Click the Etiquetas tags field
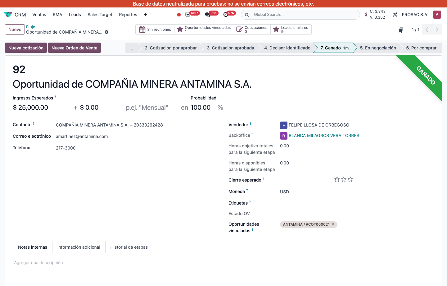 point(357,203)
